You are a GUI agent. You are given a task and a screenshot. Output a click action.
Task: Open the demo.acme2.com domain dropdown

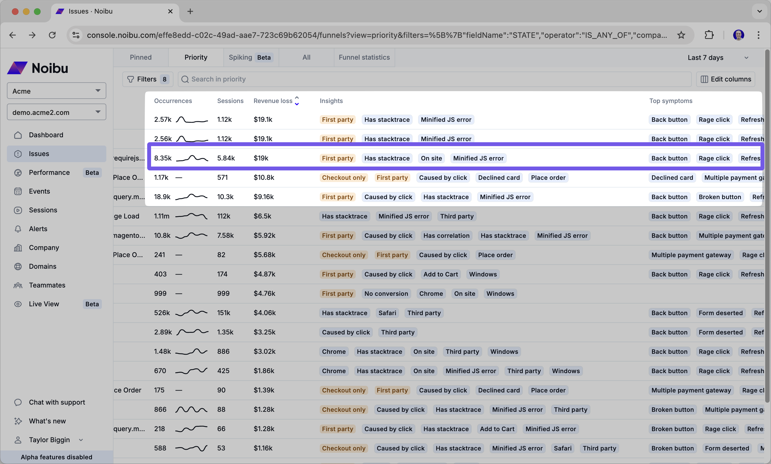click(57, 112)
